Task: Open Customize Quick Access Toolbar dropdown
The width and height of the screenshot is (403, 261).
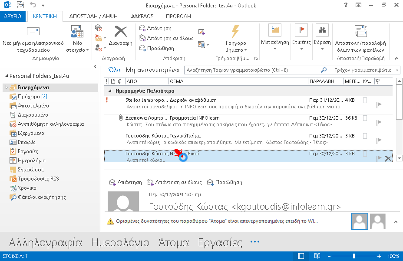Action: pos(43,5)
